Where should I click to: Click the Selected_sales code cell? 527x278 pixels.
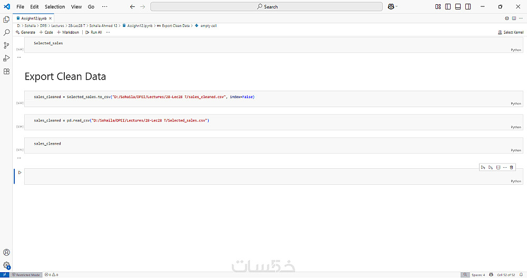pyautogui.click(x=274, y=45)
